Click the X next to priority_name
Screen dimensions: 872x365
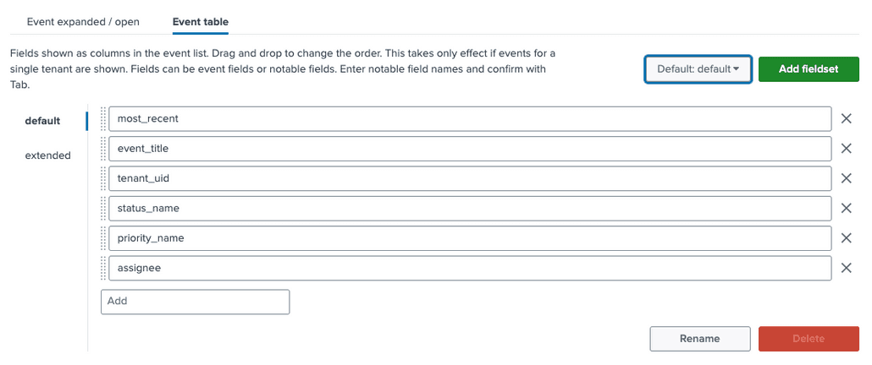click(846, 238)
